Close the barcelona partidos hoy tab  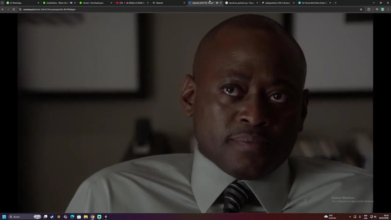257,3
